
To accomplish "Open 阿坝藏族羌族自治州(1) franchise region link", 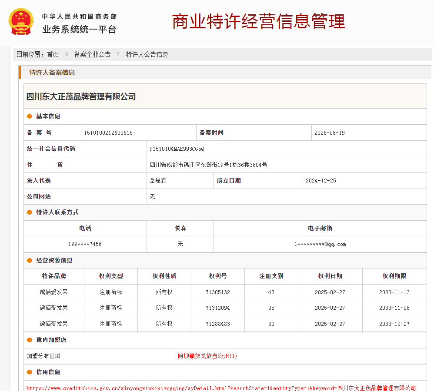I will click(x=207, y=356).
